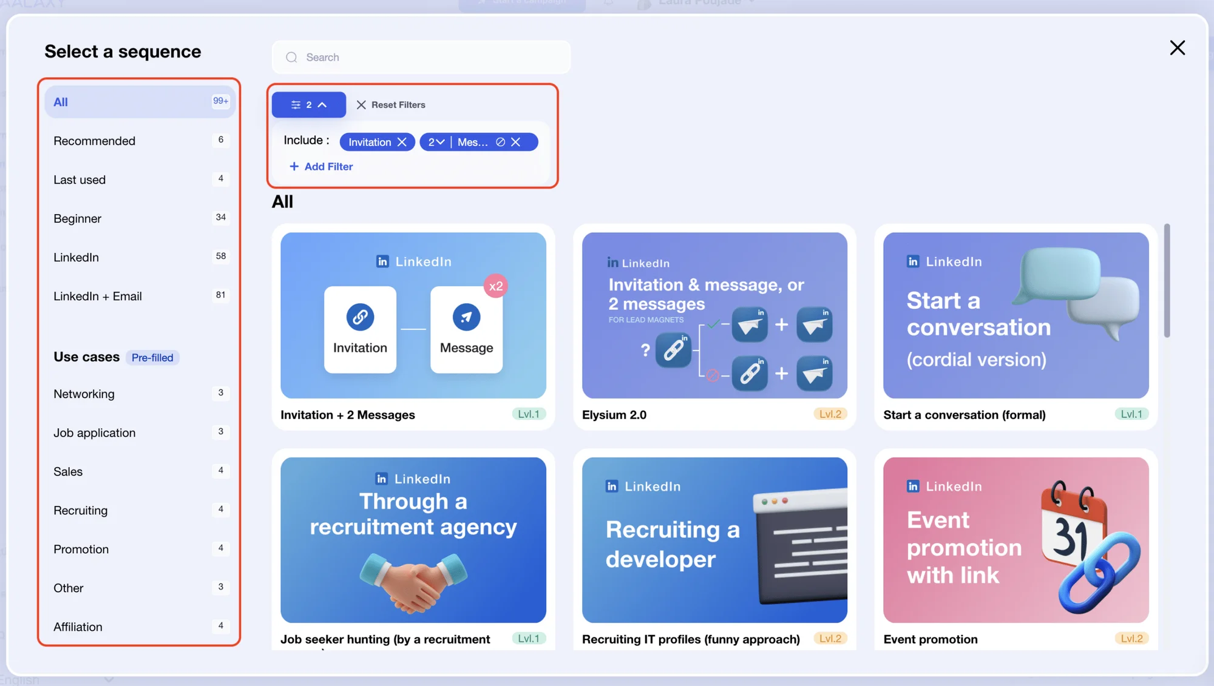Click the Elysium 2.0 title text
The image size is (1214, 686).
click(x=614, y=415)
